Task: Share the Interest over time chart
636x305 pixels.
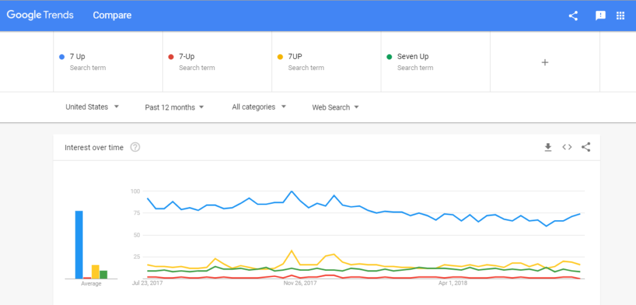Action: click(586, 147)
